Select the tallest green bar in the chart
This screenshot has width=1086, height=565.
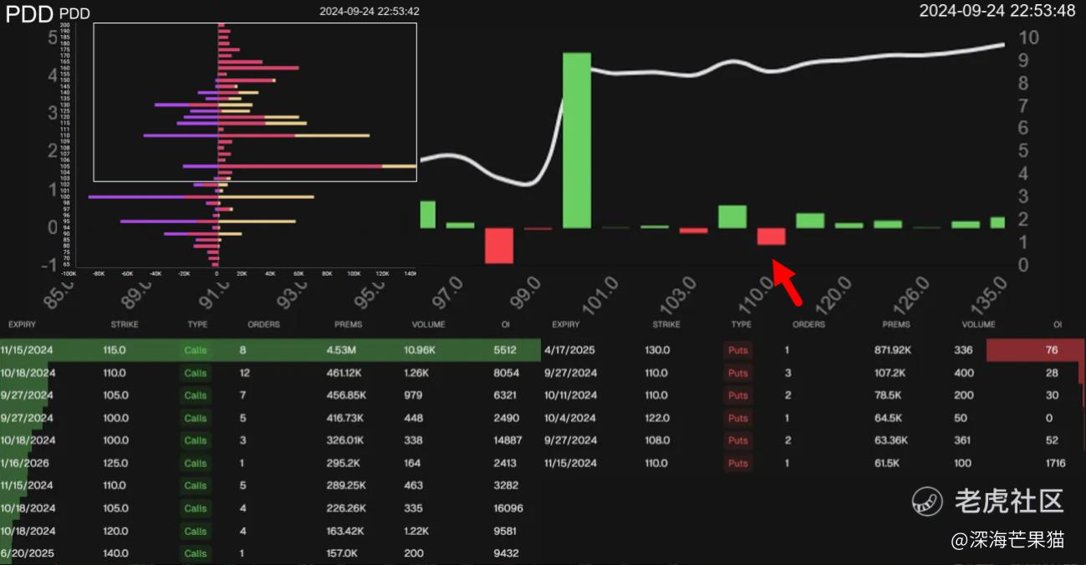pos(577,140)
